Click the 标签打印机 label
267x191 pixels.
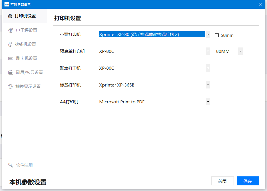tap(70, 85)
